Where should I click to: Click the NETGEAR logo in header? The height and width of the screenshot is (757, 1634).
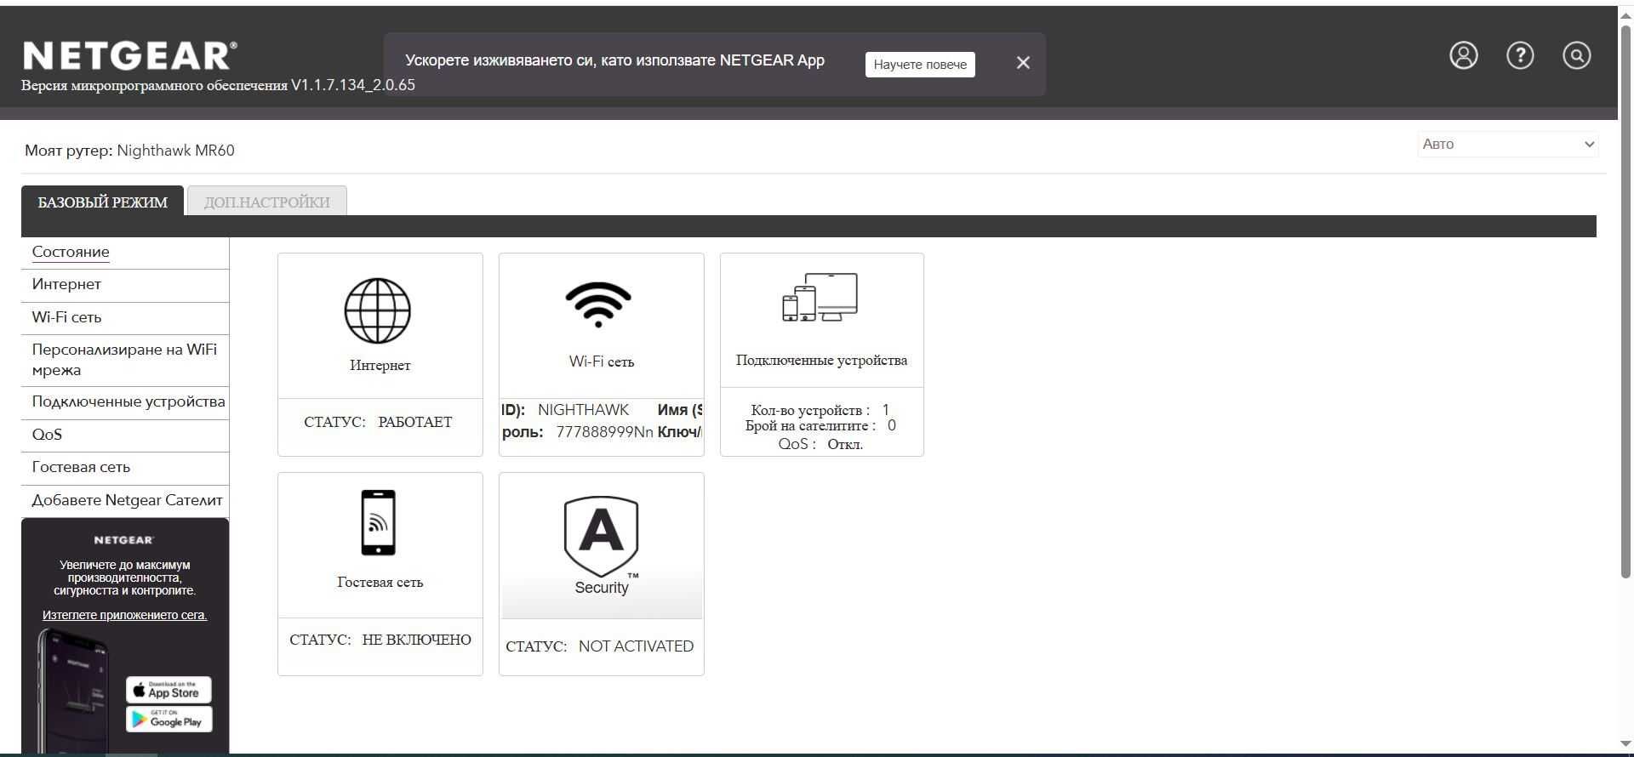coord(129,56)
